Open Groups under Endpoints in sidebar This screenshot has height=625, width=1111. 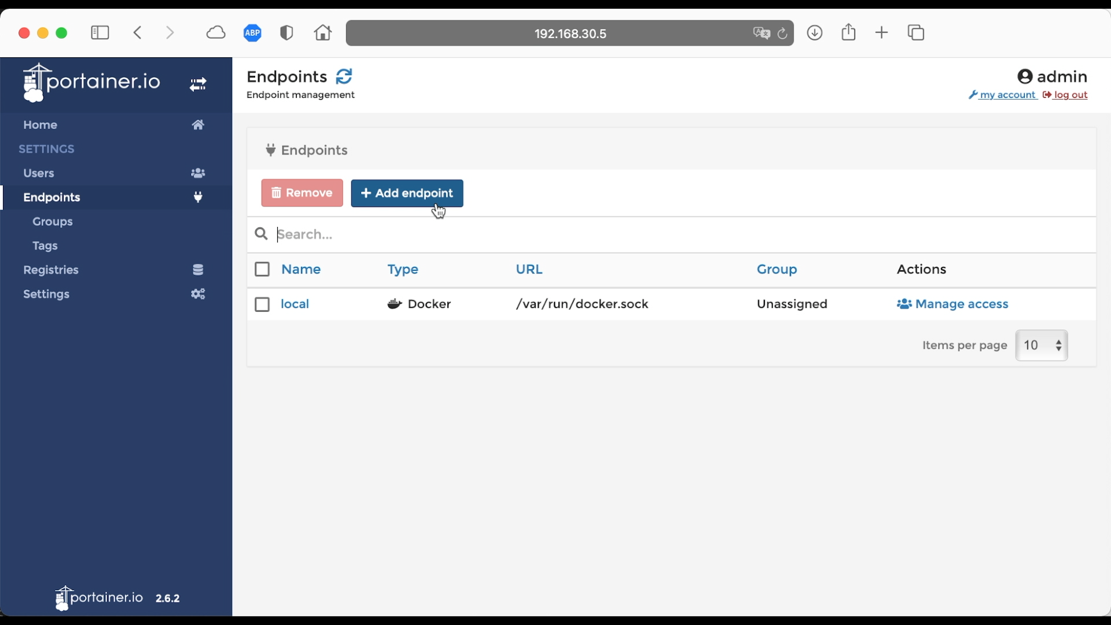[x=53, y=222]
